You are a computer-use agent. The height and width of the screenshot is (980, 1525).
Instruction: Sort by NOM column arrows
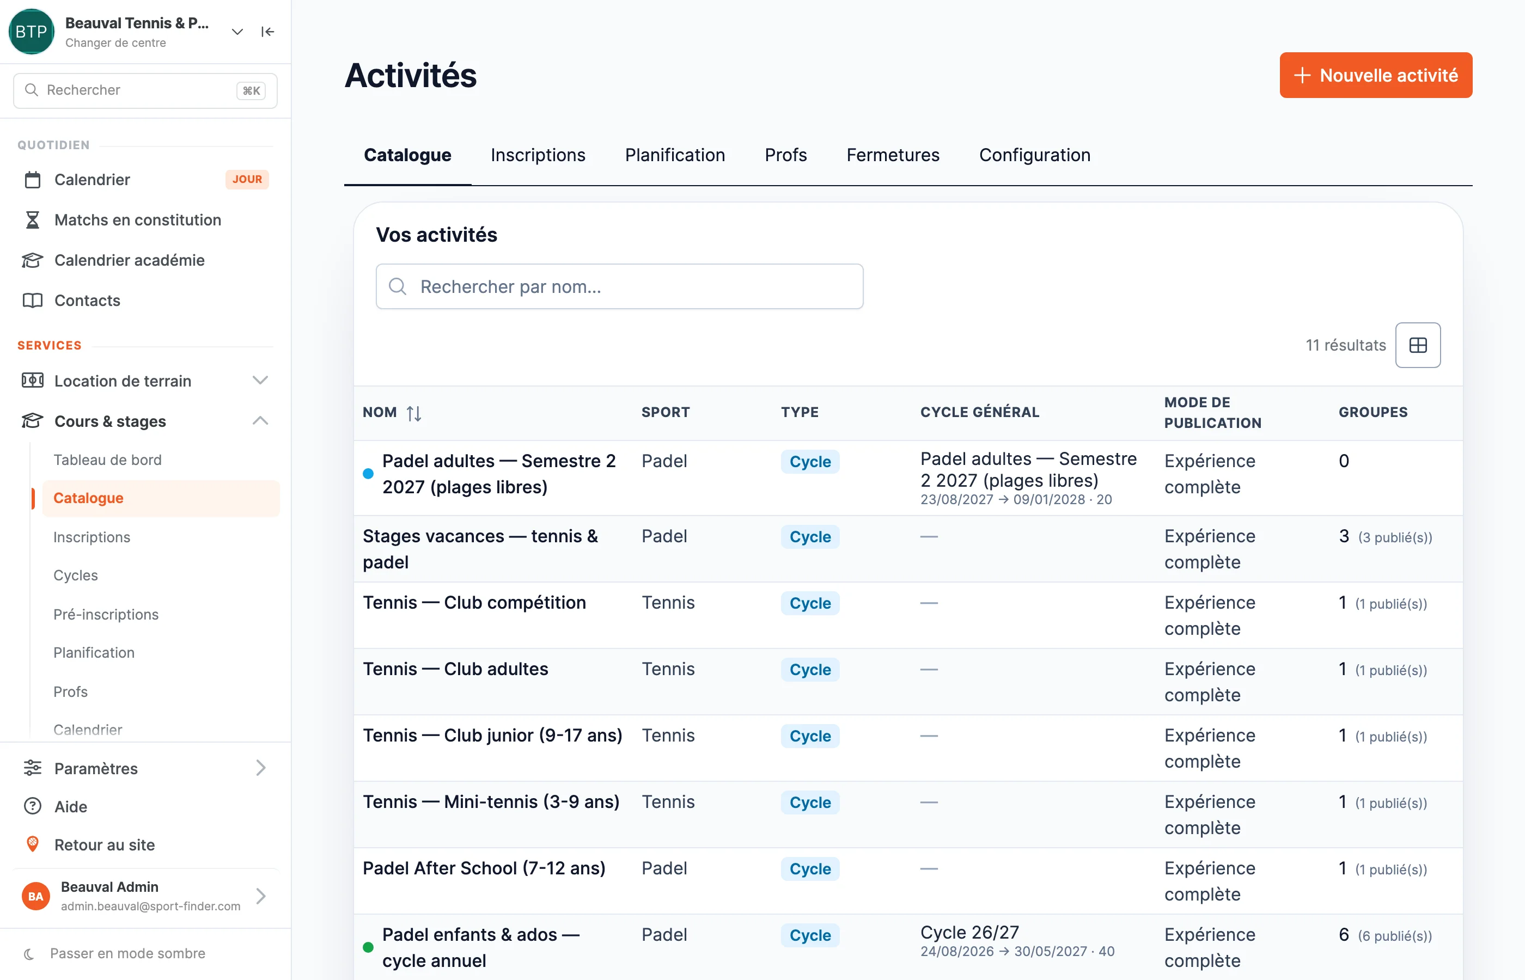[x=414, y=413]
